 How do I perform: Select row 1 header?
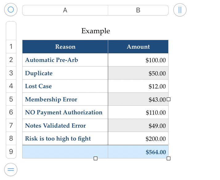11,47
